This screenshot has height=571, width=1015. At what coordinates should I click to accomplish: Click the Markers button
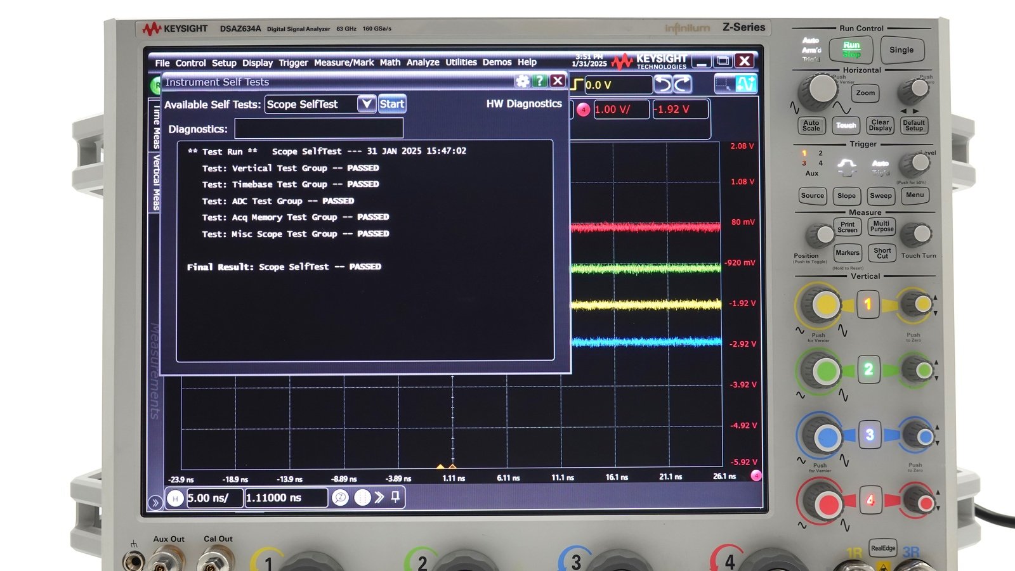tap(848, 253)
